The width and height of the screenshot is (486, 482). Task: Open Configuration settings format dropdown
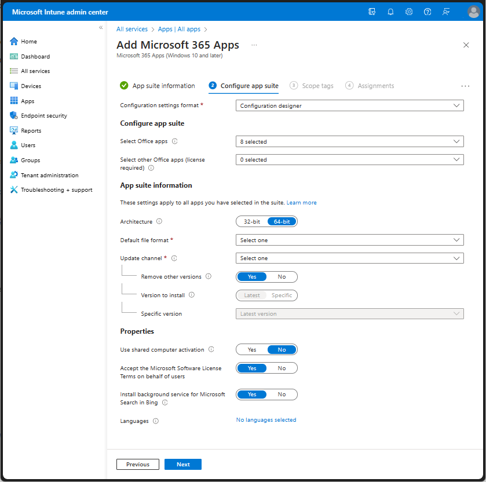point(350,105)
